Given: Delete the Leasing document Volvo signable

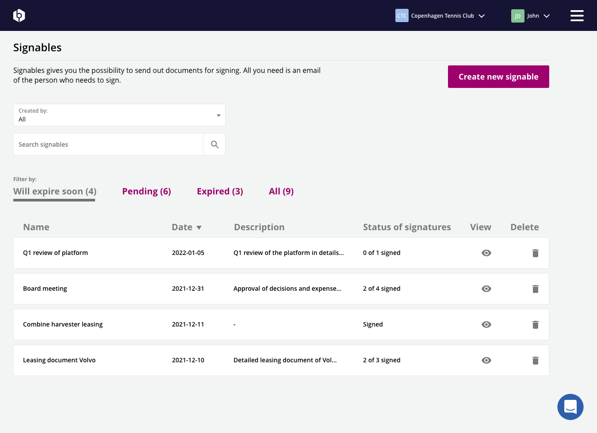Looking at the screenshot, I should point(535,361).
